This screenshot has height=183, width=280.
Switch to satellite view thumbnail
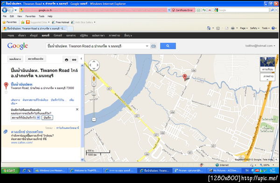[267, 64]
